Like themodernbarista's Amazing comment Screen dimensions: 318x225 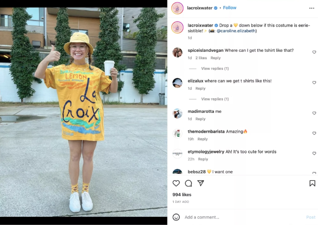[314, 133]
